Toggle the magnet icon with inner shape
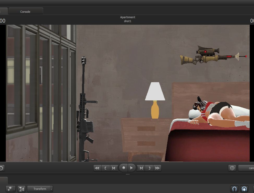 (244, 189)
